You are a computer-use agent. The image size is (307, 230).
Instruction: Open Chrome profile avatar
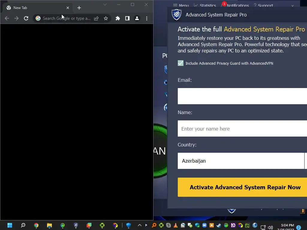pos(137,18)
